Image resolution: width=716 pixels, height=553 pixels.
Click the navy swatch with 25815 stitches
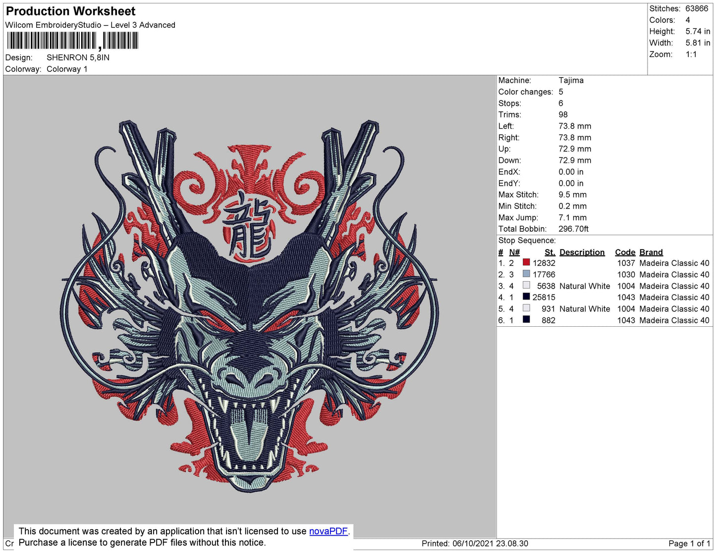(x=526, y=297)
